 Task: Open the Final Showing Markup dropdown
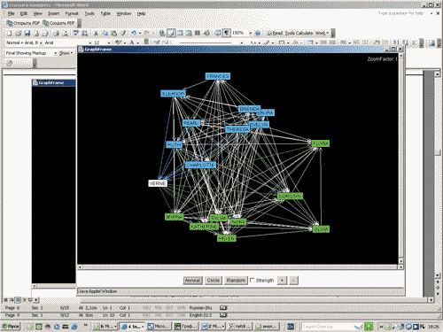click(x=55, y=53)
